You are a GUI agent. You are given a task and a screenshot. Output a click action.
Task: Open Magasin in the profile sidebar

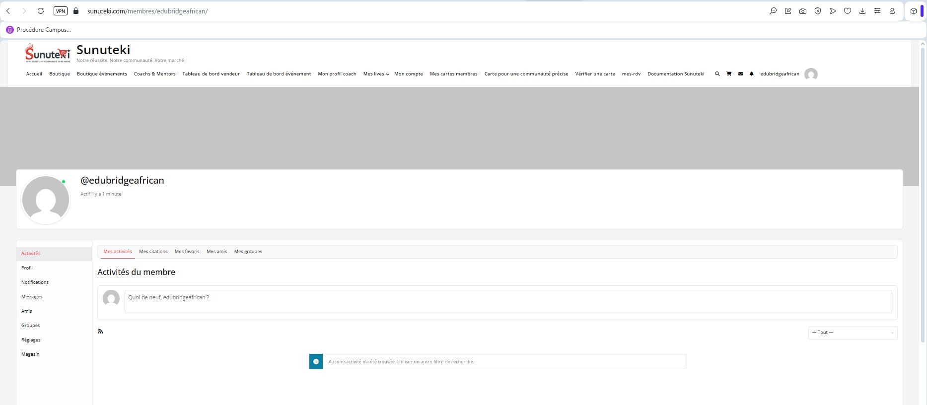click(x=30, y=354)
